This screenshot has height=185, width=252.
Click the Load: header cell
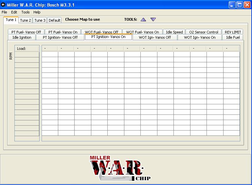point(27,49)
